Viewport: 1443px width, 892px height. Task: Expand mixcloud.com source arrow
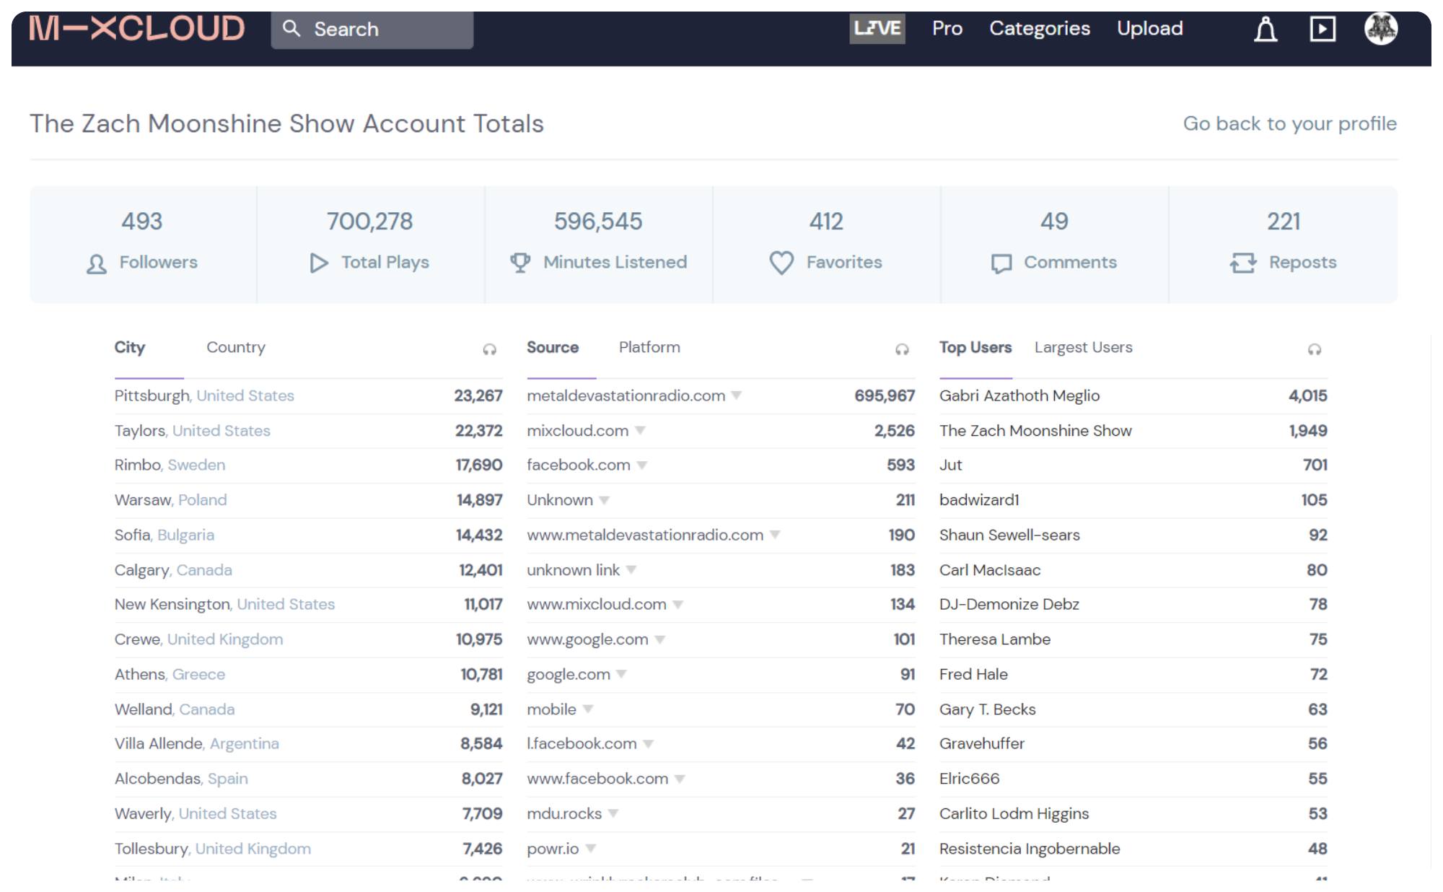pyautogui.click(x=640, y=431)
